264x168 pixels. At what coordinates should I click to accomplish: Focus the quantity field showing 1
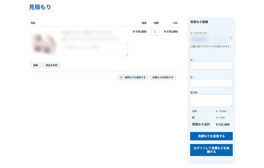pos(154,32)
